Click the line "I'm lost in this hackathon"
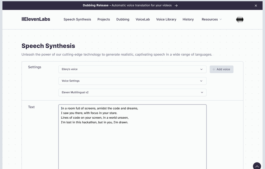This screenshot has width=265, height=169. tap(94, 122)
